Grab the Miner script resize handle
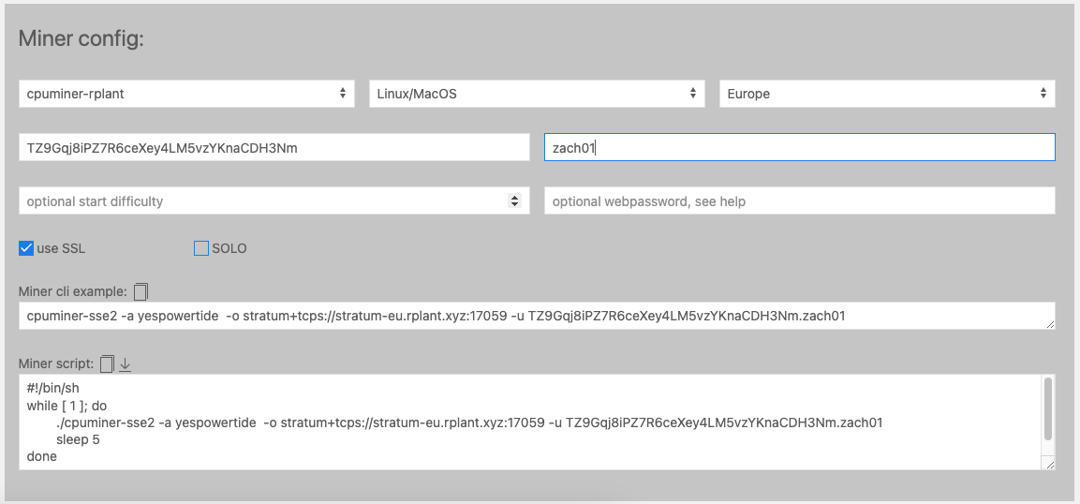Screen dimensions: 1080x504 click(1049, 464)
